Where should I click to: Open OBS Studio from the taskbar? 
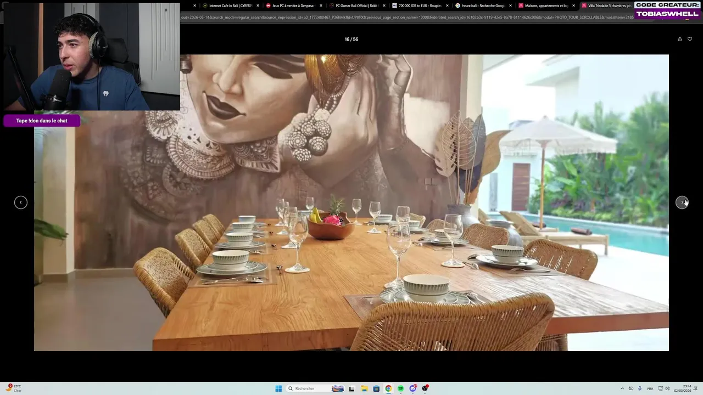tap(425, 388)
